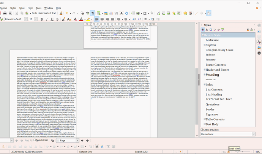Click the English (UK) language status field
This screenshot has height=154, width=262.
tap(141, 152)
